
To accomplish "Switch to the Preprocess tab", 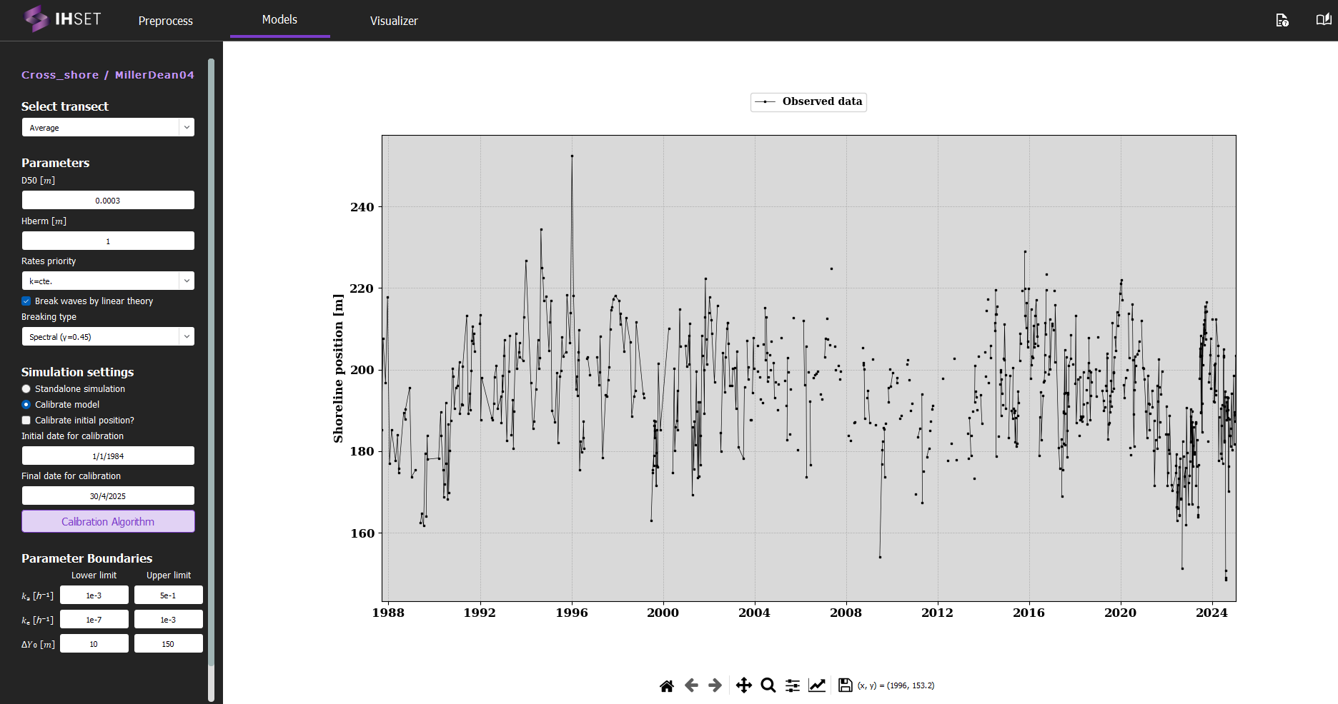I will 166,21.
